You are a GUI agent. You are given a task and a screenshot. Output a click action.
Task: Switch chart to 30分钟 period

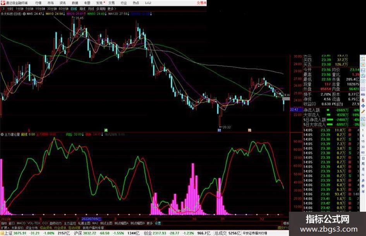click(x=52, y=9)
